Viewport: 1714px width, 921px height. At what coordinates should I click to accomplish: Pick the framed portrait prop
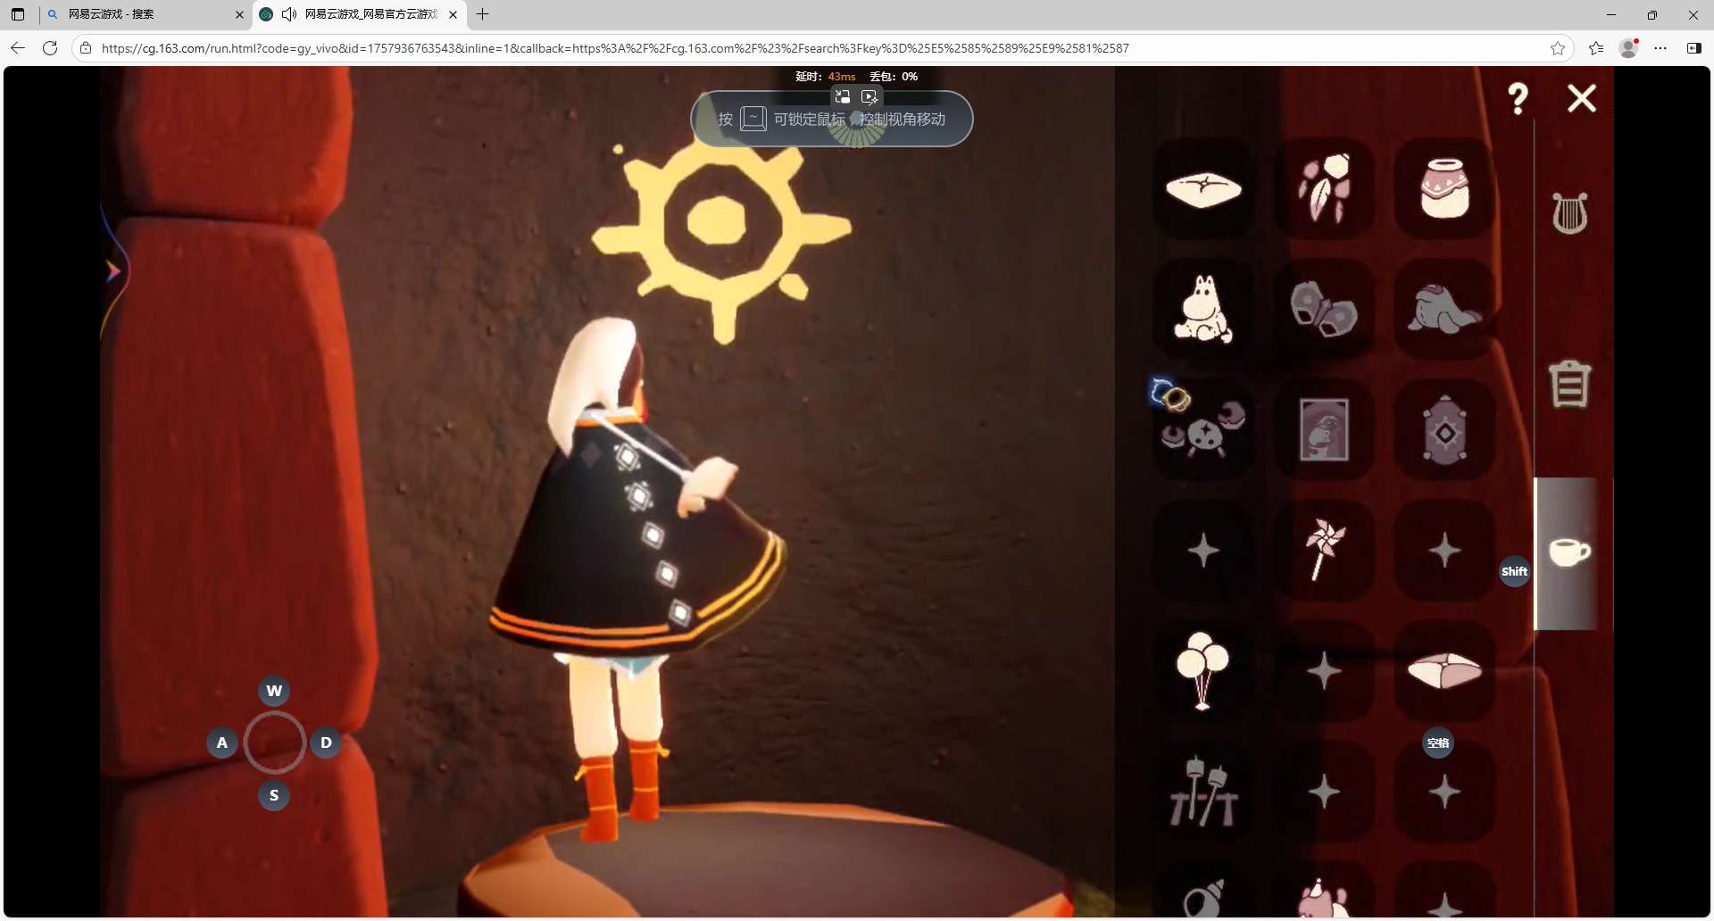pos(1324,430)
